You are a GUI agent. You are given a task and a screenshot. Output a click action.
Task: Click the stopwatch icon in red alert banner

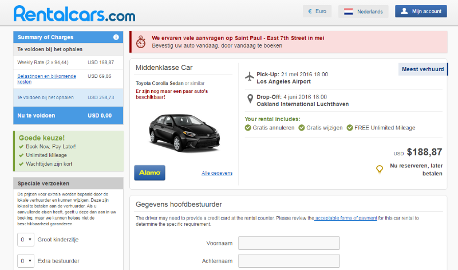coord(141,42)
